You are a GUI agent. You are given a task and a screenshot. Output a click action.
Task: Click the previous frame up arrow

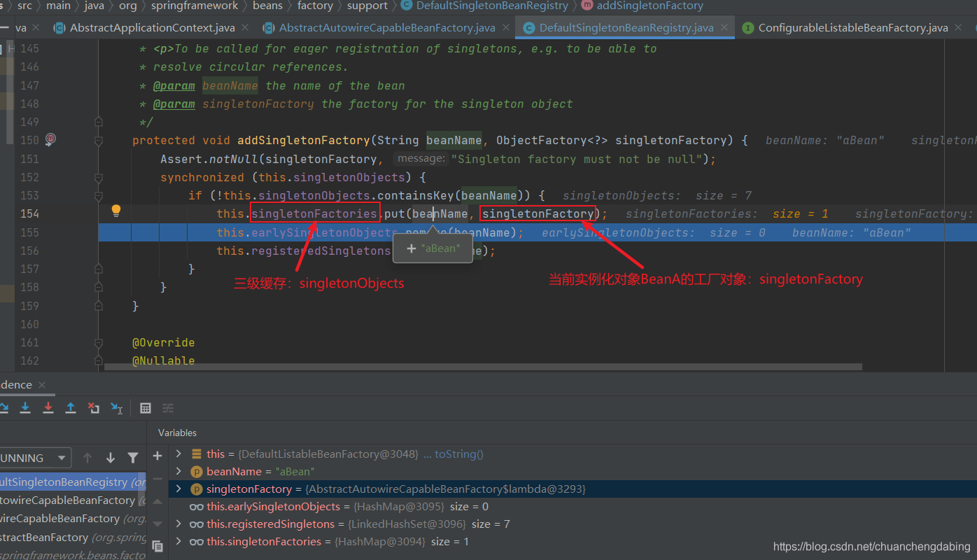[87, 458]
